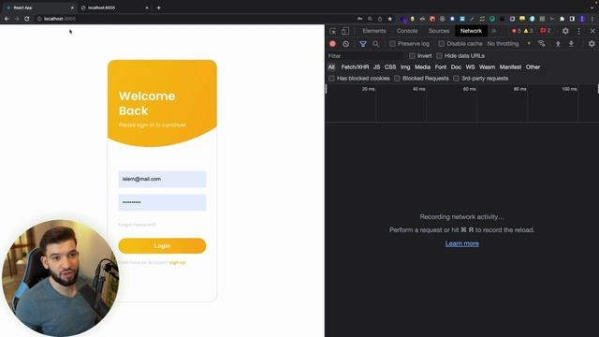Open the Learn more link
Viewport: 599px width, 337px height.
tap(461, 243)
